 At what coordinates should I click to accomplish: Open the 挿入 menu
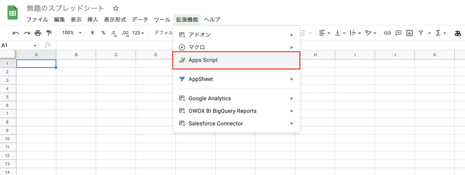pos(93,19)
